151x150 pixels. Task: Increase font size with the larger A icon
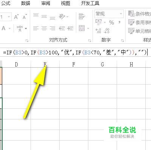[17, 17]
